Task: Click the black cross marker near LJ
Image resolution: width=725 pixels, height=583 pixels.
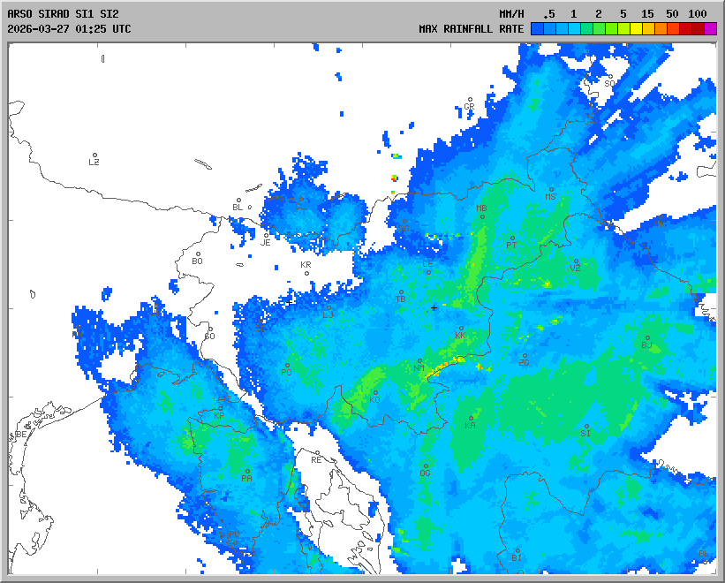Action: [289, 301]
